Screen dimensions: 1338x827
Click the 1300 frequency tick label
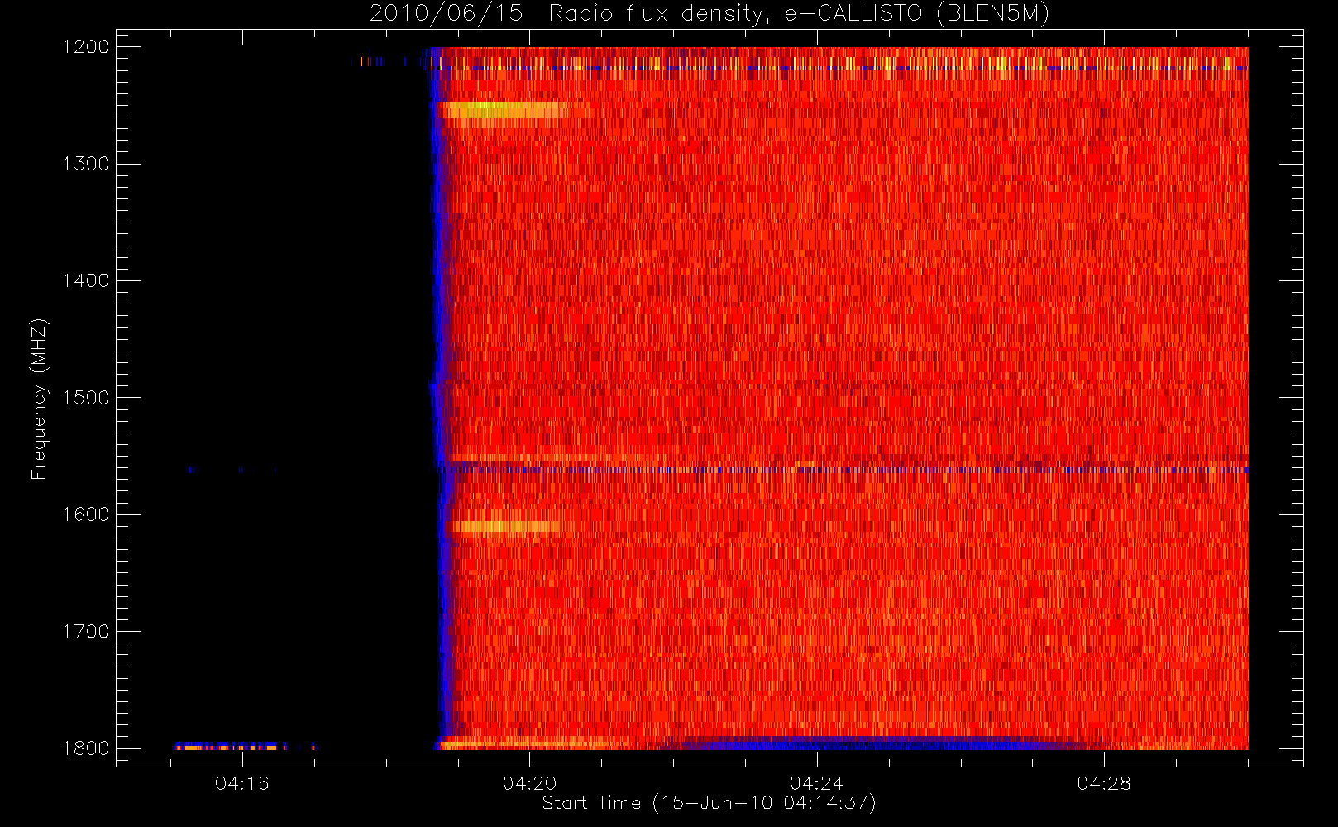coord(86,164)
